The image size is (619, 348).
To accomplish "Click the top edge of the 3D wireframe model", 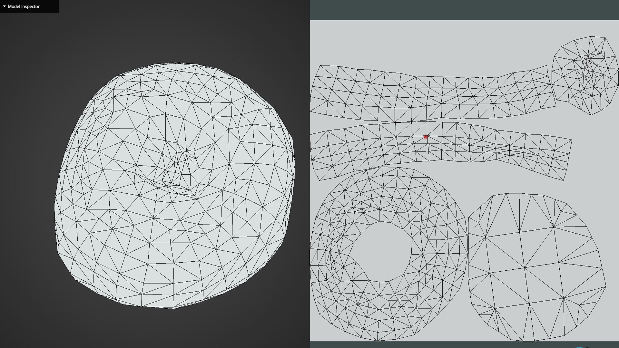I will [176, 63].
